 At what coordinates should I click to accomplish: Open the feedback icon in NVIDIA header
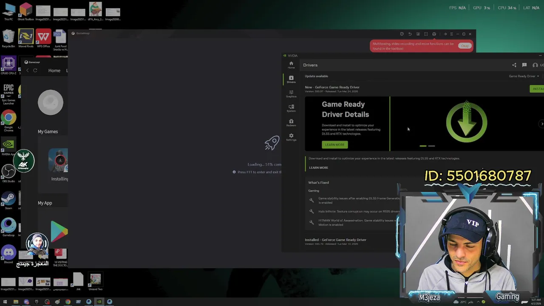[x=524, y=65]
